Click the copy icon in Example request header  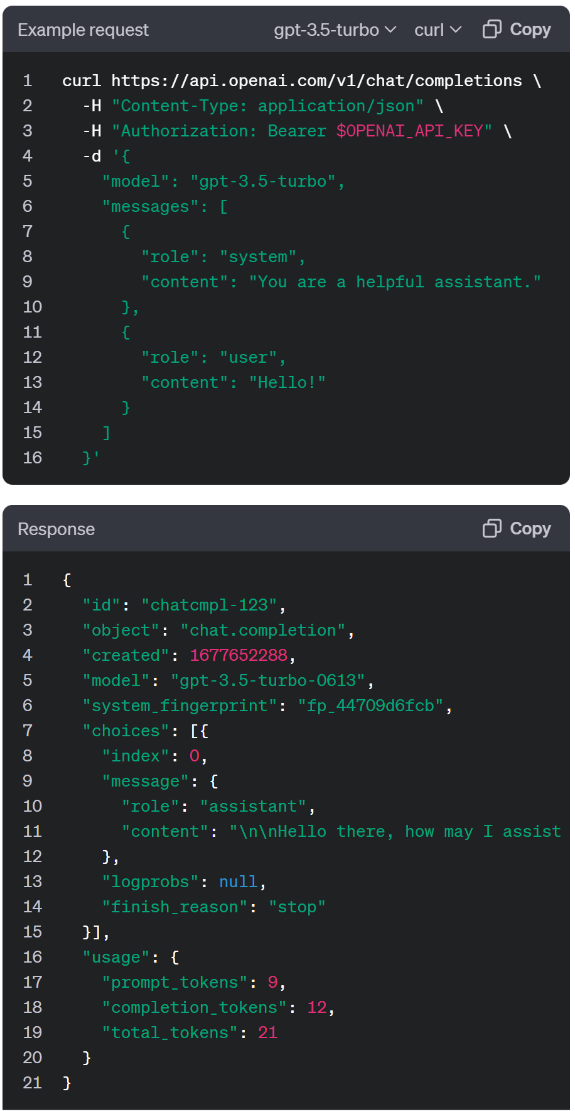click(492, 30)
